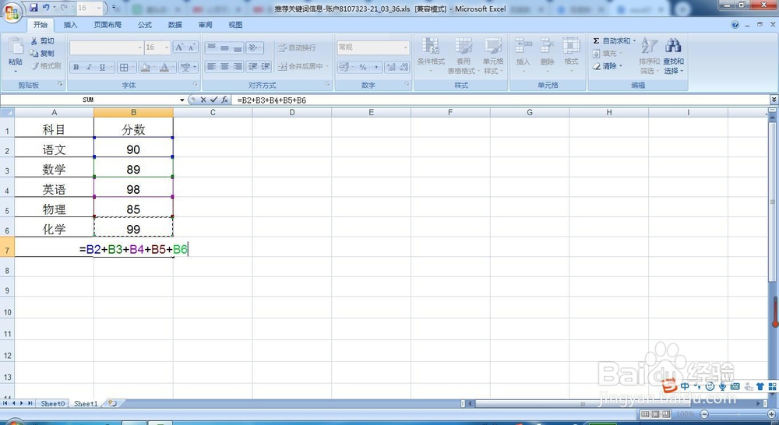Open Find and Select (查找和选择)
The height and width of the screenshot is (425, 779).
tap(673, 55)
